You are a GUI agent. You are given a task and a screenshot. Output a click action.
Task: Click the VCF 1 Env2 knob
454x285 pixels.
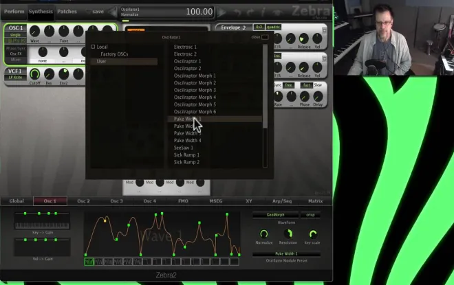(64, 74)
